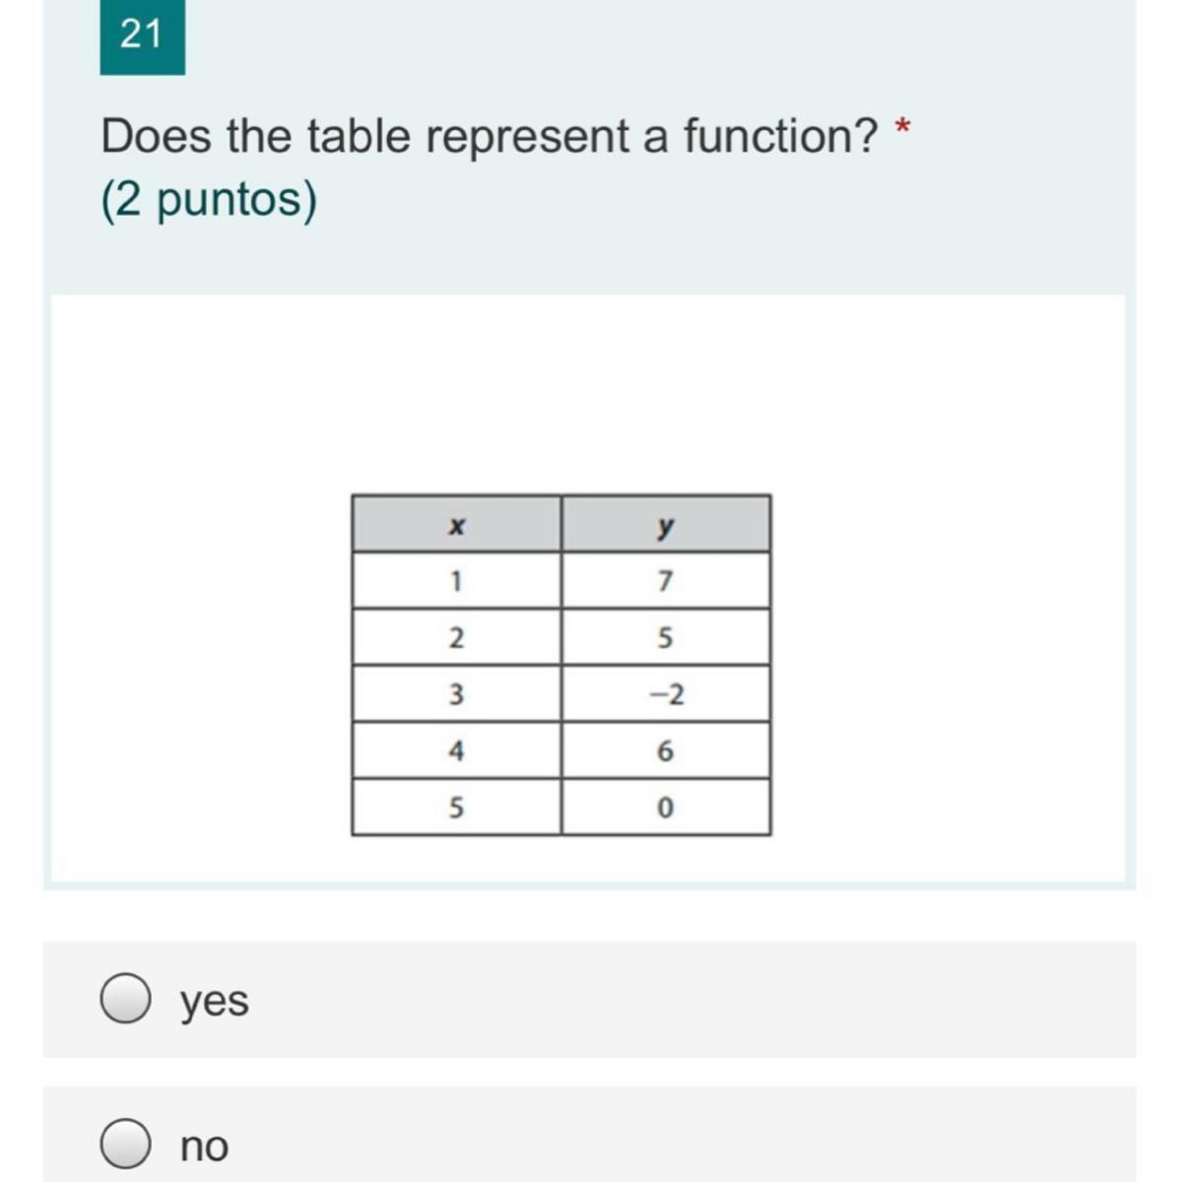Image resolution: width=1181 pixels, height=1182 pixels.
Task: Click the "yes" answer label
Action: pos(215,1001)
